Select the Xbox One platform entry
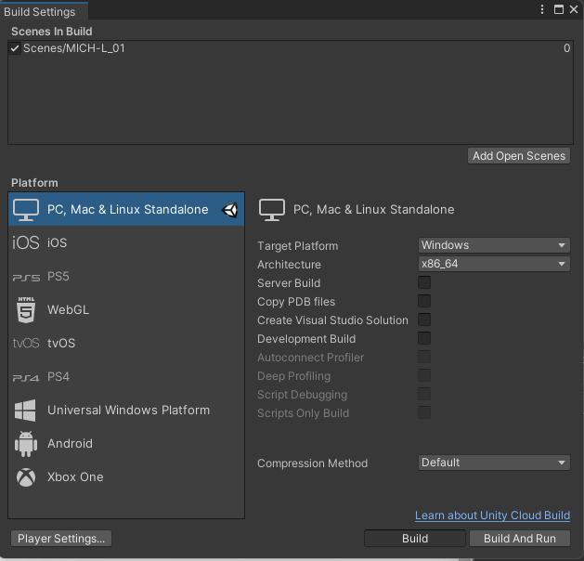 pos(126,477)
